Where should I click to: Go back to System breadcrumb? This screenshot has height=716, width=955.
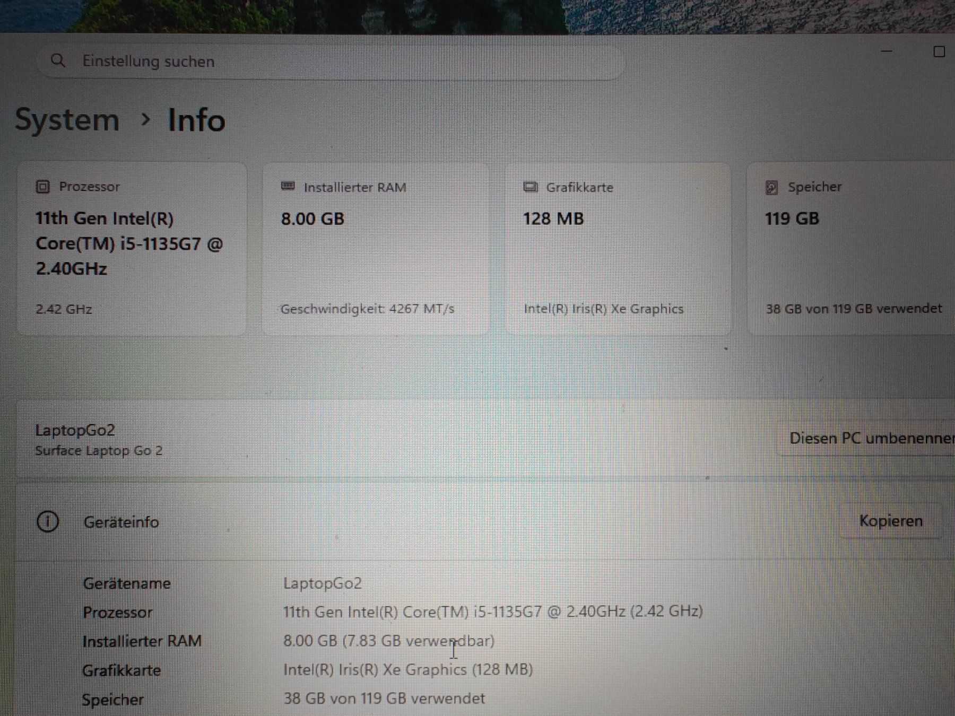(67, 120)
